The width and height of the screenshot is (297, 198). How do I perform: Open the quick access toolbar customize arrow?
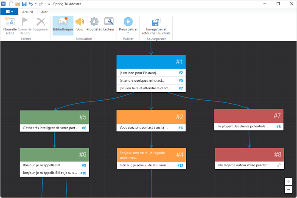pos(49,4)
